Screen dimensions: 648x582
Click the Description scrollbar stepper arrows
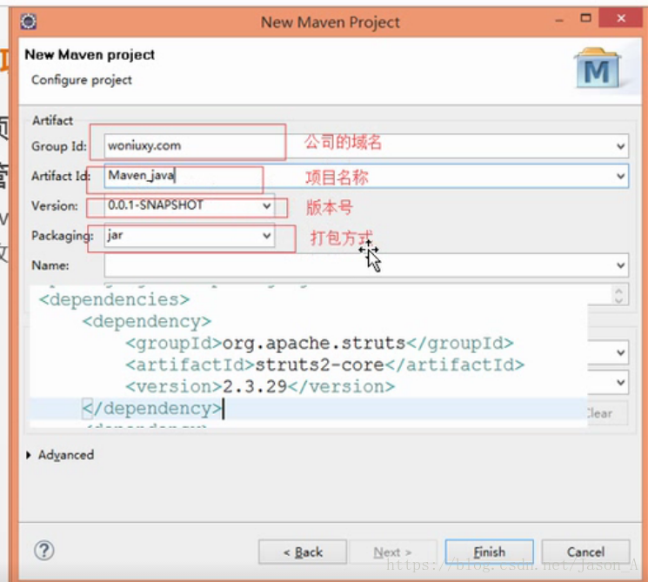(x=618, y=295)
